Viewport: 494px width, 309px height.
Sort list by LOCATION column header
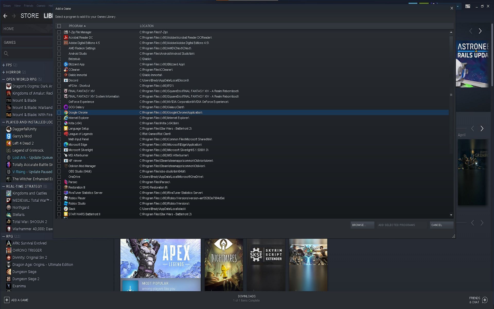147,26
